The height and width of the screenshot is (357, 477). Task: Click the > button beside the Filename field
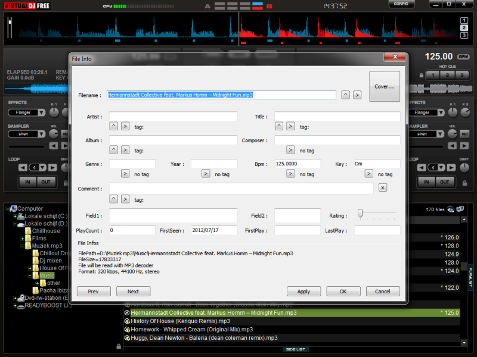click(357, 95)
